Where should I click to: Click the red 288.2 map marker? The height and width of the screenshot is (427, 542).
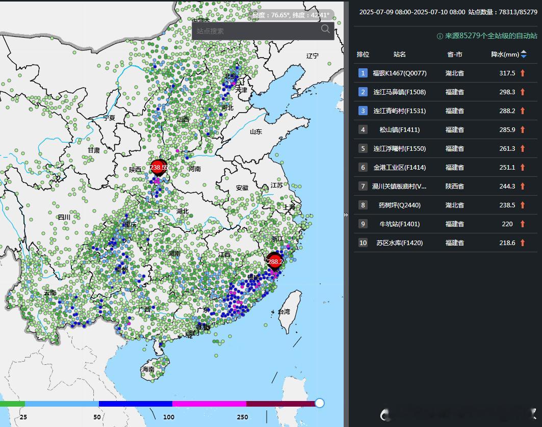click(x=275, y=261)
